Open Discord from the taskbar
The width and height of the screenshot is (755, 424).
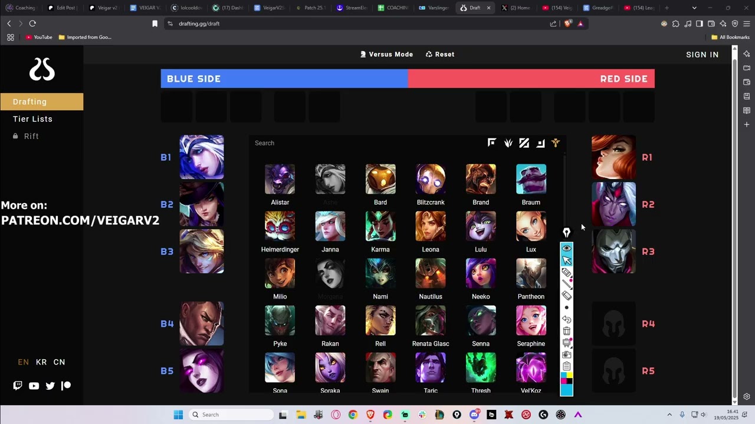click(474, 415)
